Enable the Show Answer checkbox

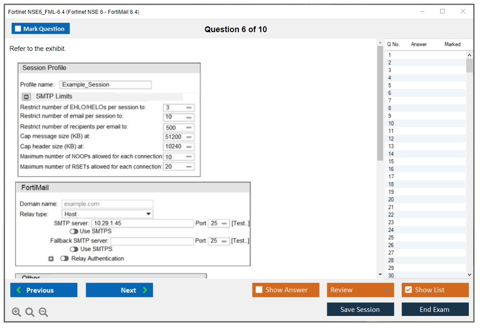tap(259, 290)
